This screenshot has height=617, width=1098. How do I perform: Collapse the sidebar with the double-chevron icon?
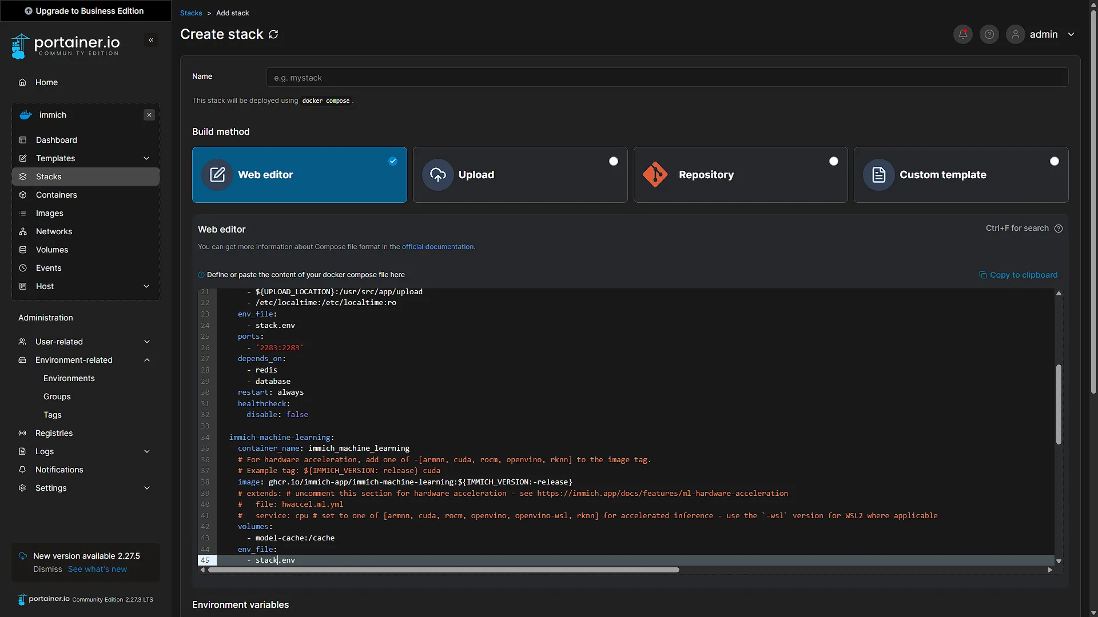[x=151, y=40]
